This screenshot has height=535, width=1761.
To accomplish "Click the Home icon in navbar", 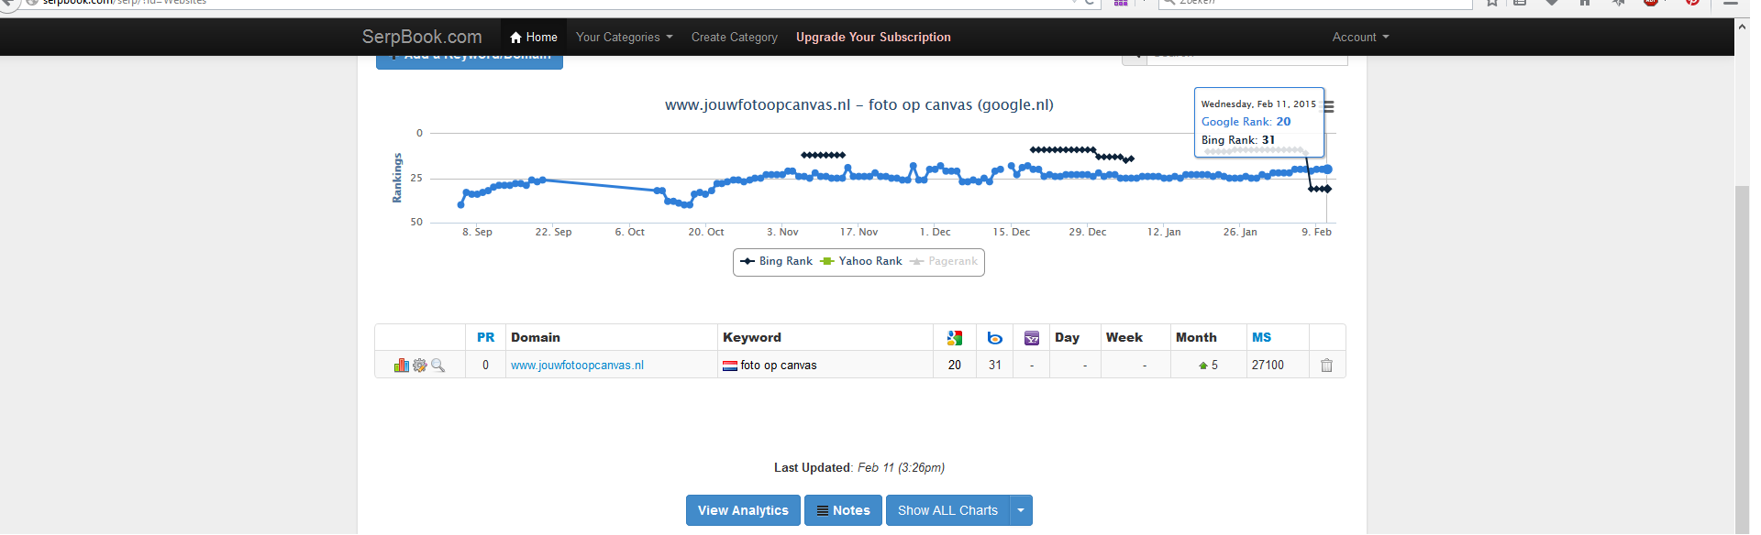I will click(x=516, y=38).
